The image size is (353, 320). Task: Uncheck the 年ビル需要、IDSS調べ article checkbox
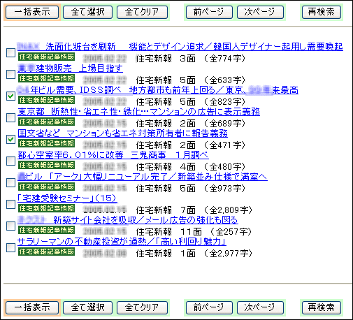coord(10,96)
